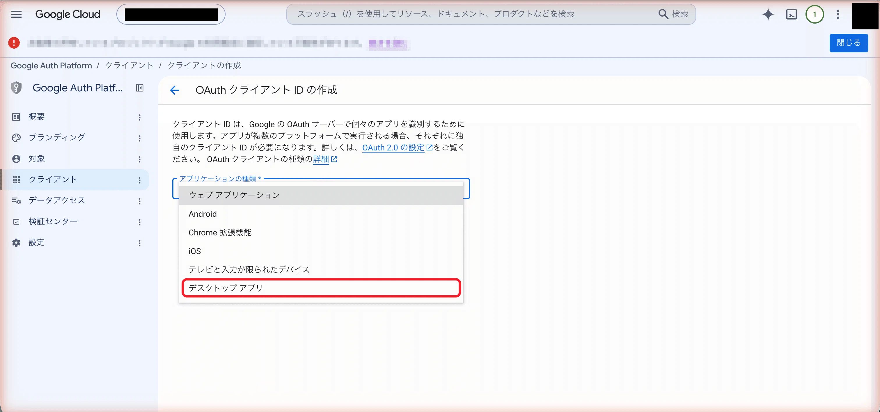Go back with the arrow icon
Image resolution: width=880 pixels, height=412 pixels.
(175, 90)
